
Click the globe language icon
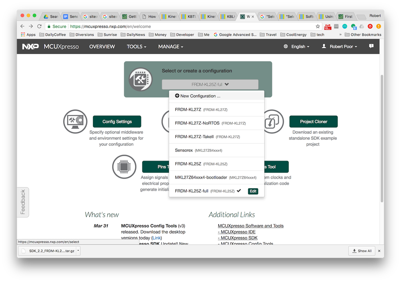point(286,46)
